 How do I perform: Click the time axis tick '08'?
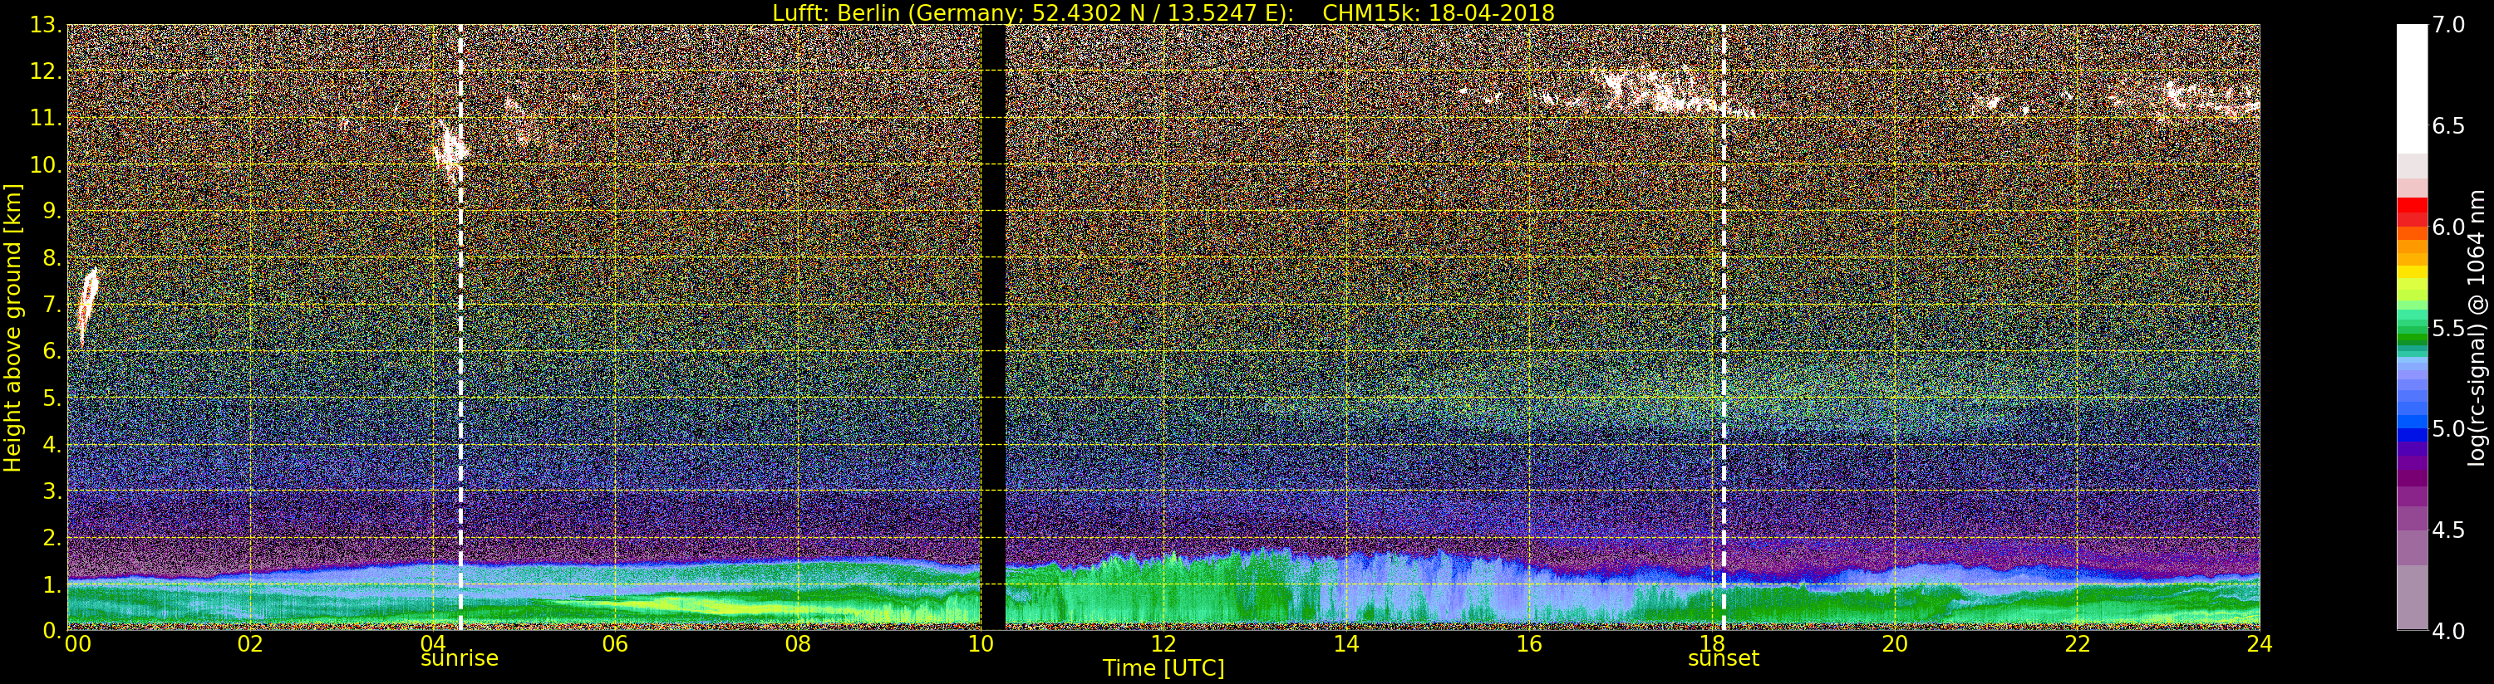(x=798, y=644)
